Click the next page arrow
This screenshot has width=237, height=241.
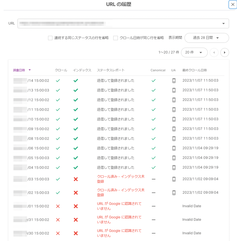225,52
